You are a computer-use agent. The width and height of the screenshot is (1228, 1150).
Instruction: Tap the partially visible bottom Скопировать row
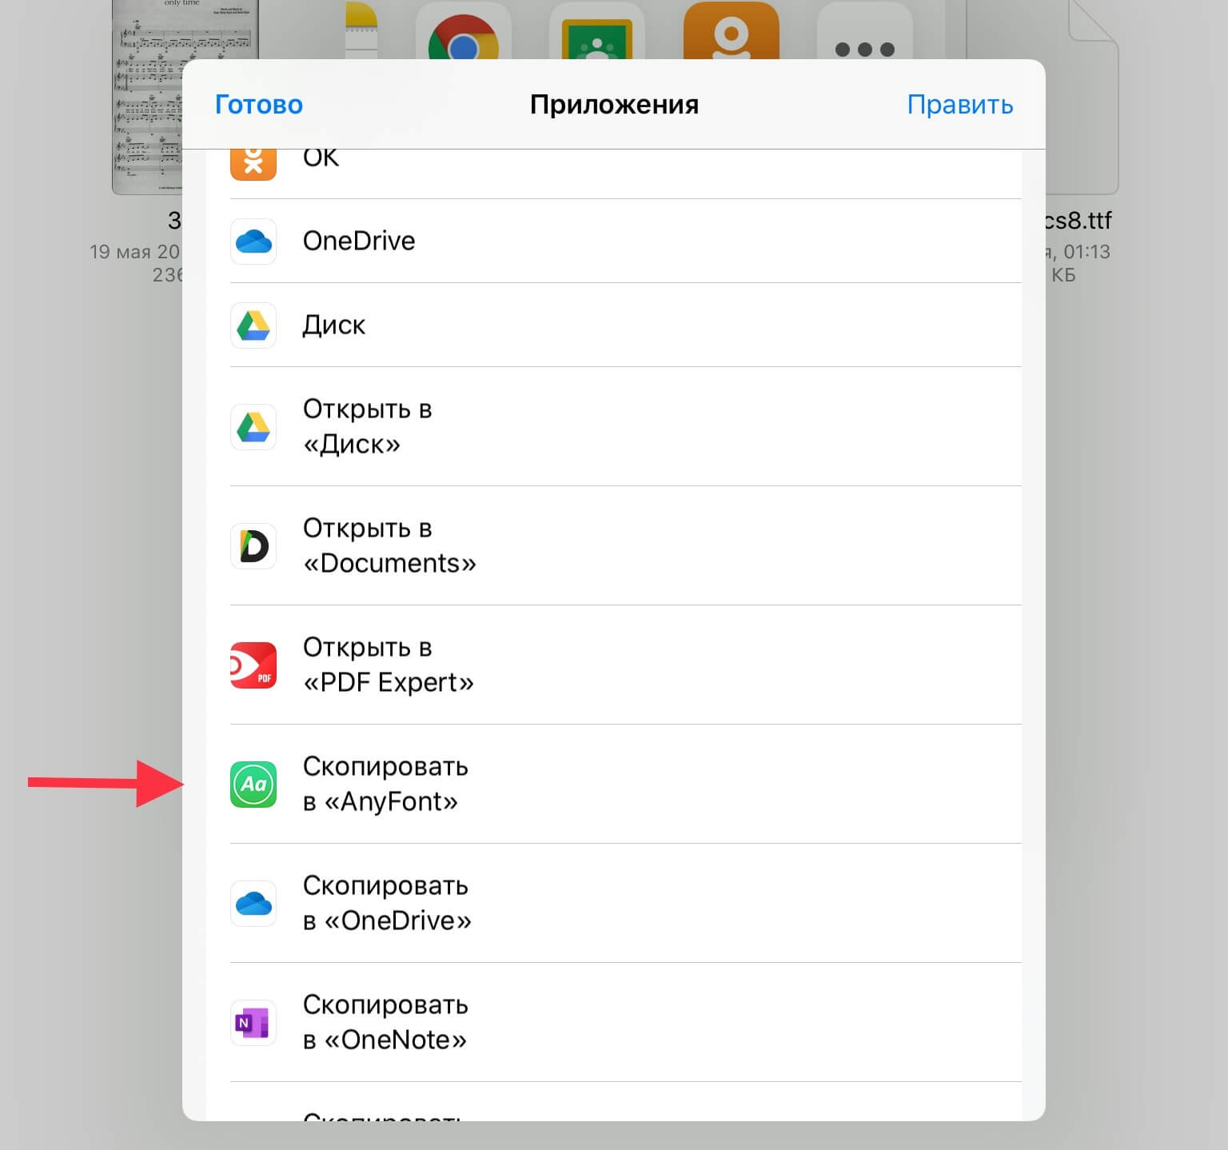(x=381, y=1113)
